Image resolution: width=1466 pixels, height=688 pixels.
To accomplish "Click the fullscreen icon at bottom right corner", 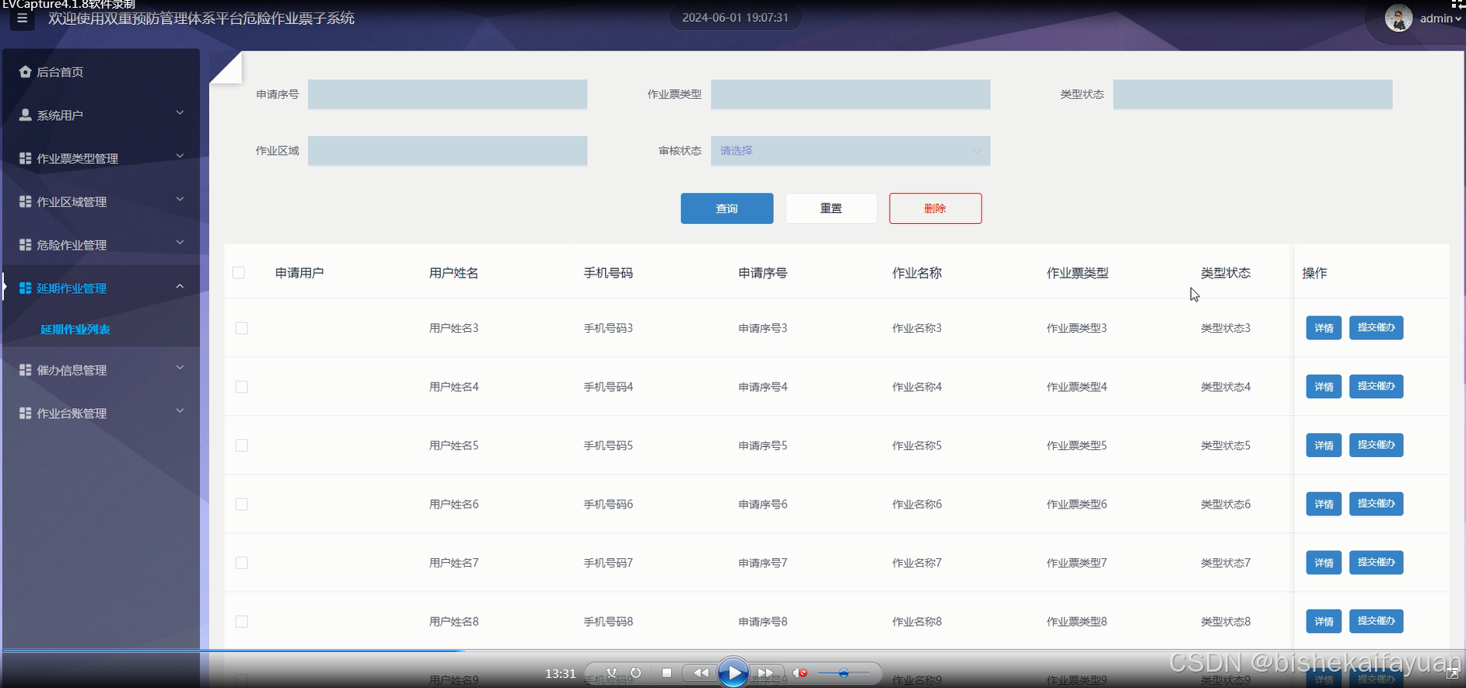I will tap(1452, 675).
